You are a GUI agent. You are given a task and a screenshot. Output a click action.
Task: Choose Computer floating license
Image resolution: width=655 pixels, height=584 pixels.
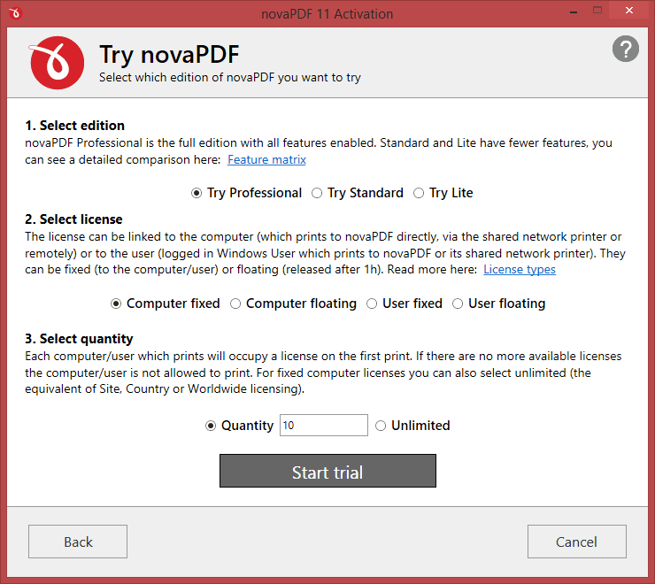(x=293, y=304)
